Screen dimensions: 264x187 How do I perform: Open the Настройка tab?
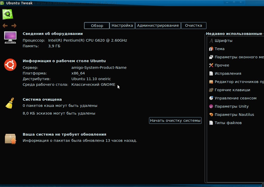coord(122,25)
